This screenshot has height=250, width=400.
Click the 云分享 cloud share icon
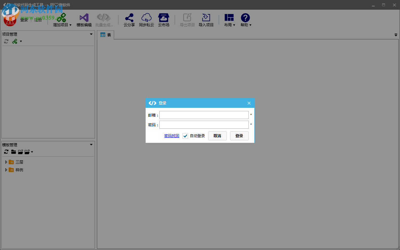pos(129,18)
